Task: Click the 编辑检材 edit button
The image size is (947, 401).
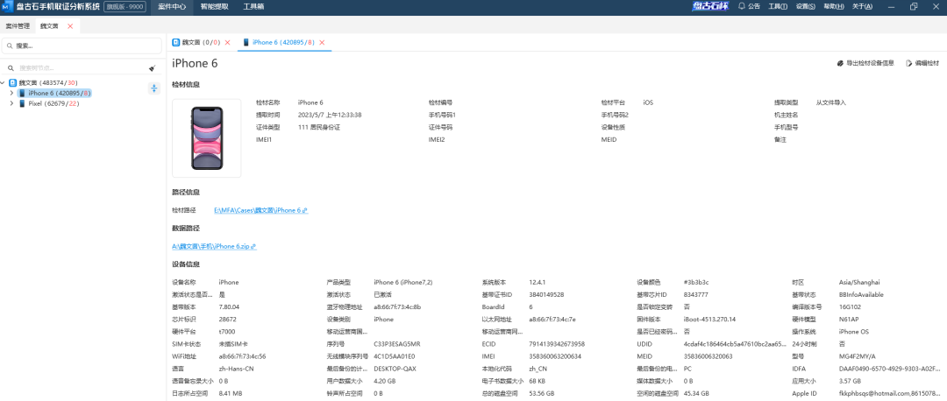Action: pyautogui.click(x=922, y=63)
